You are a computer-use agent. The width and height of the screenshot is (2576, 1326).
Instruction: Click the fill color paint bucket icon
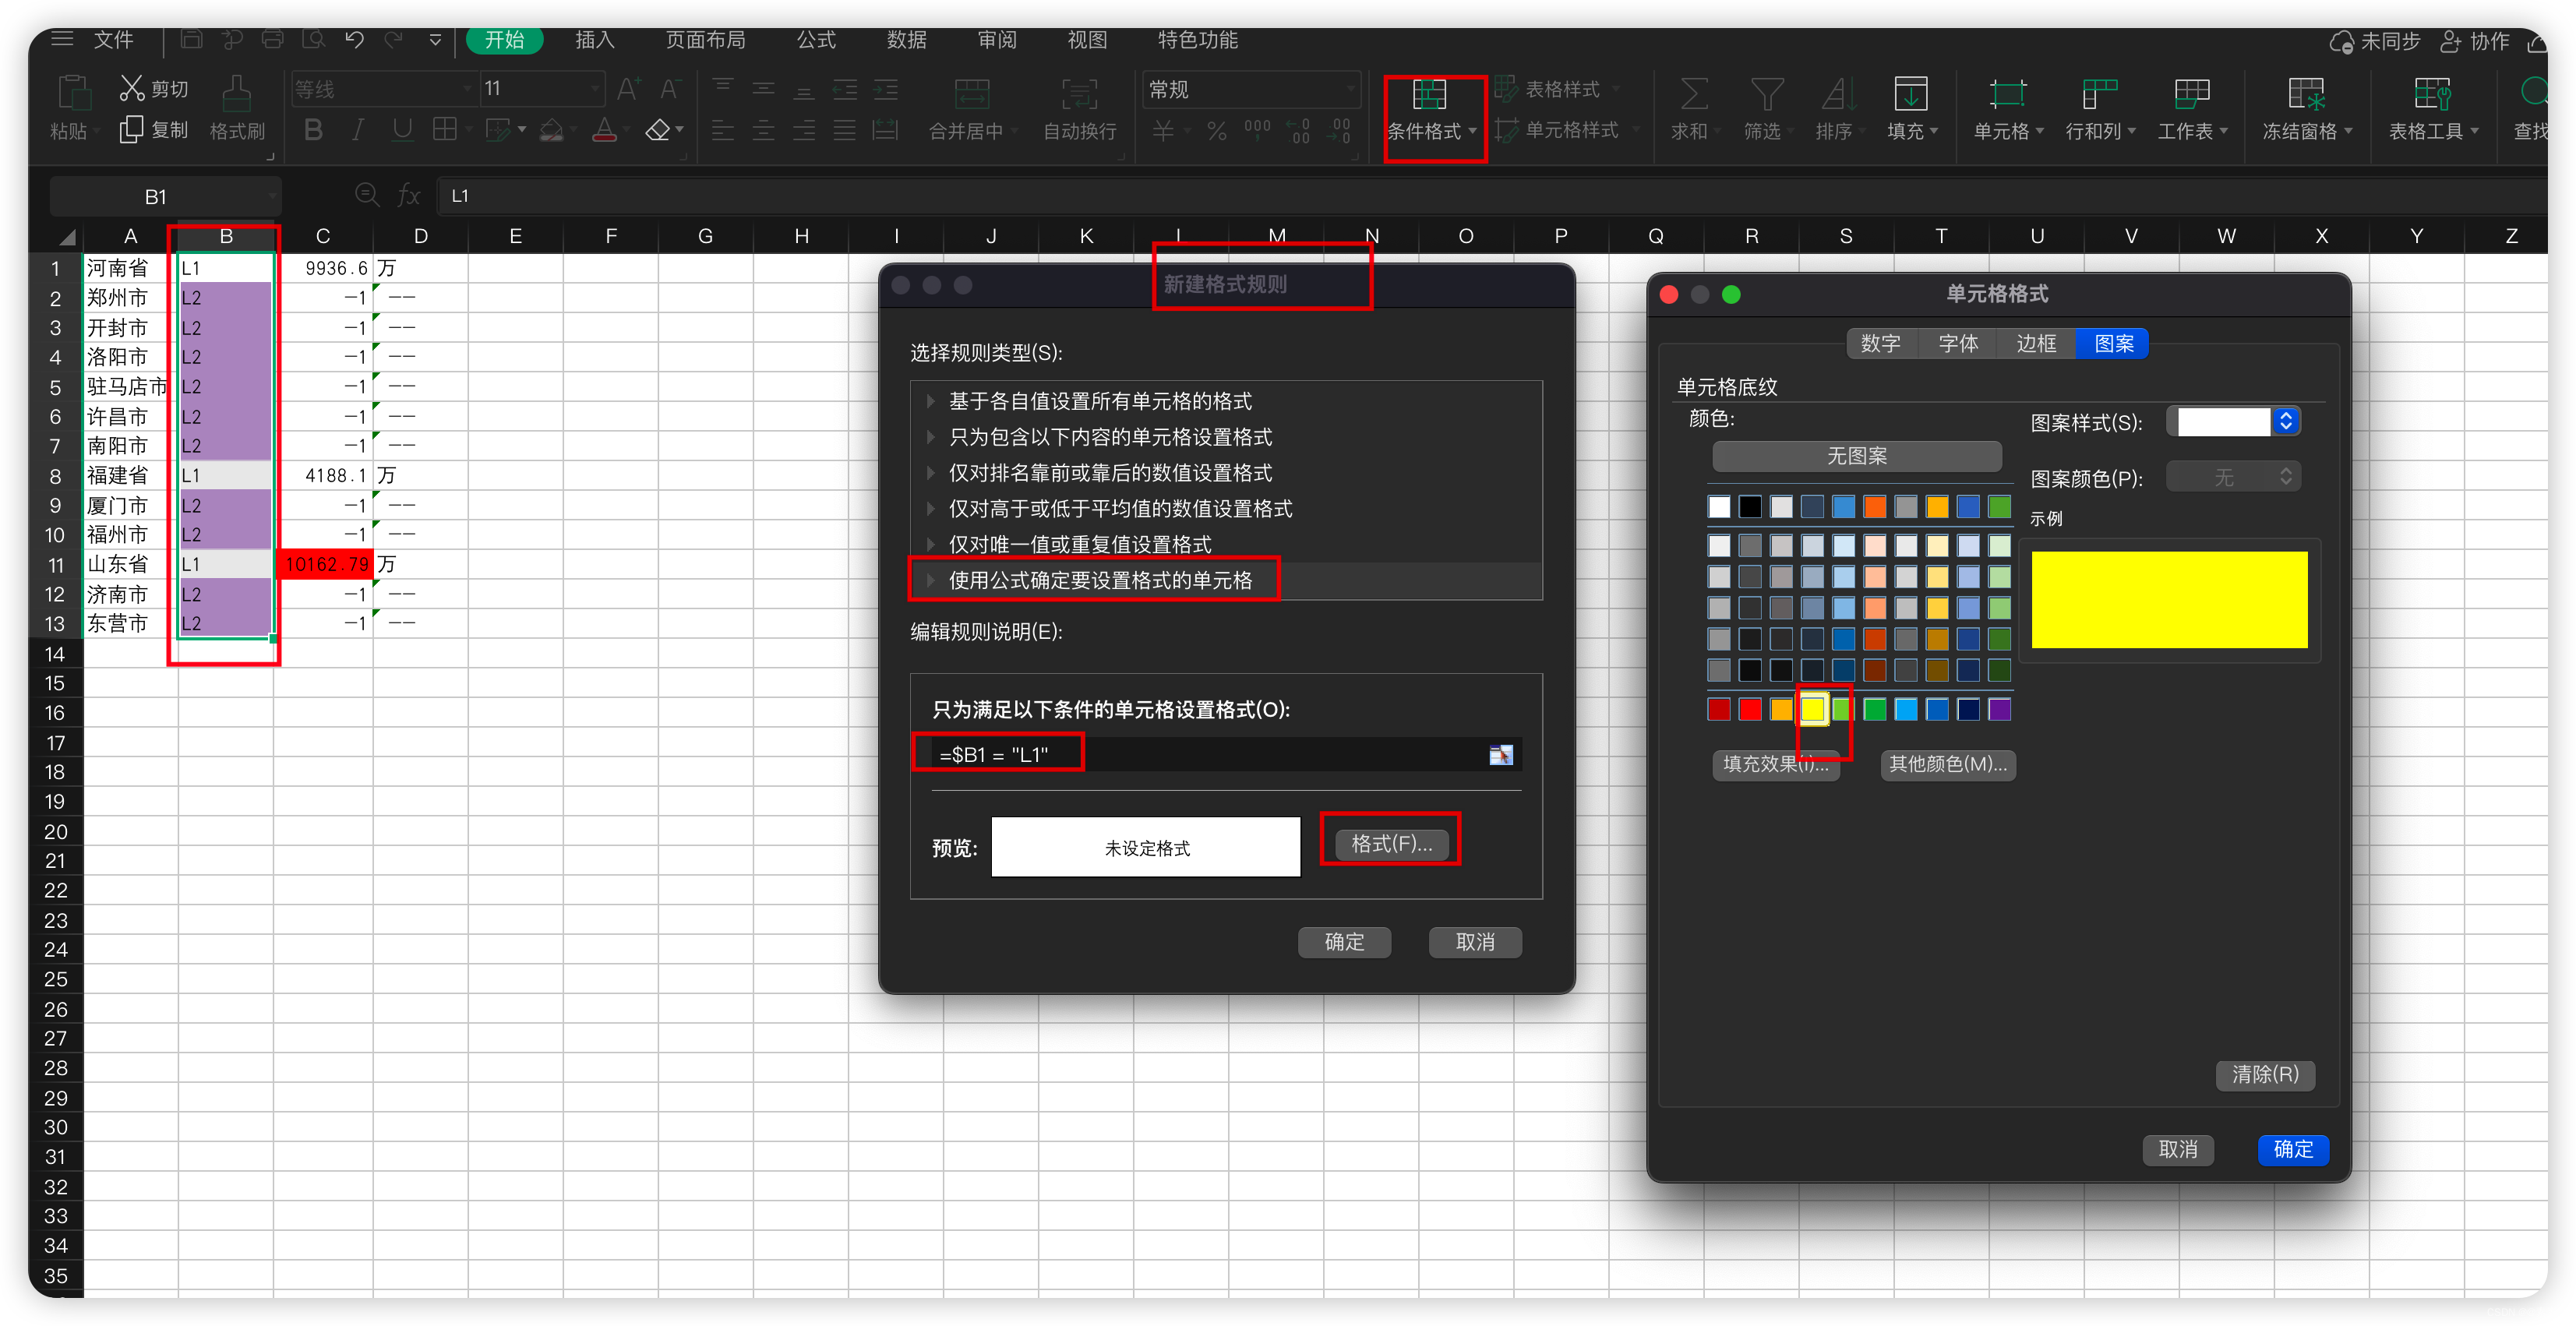551,130
